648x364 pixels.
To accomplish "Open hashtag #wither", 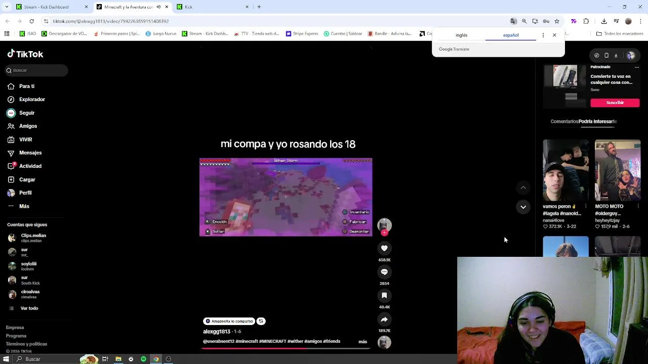I will point(295,341).
